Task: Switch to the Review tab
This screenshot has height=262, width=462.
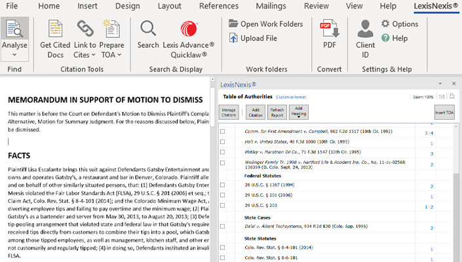Action: click(x=317, y=6)
